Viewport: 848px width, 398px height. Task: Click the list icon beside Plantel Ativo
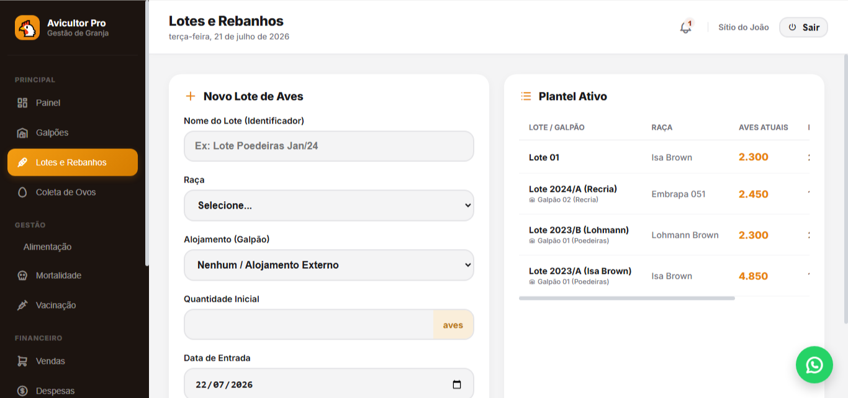tap(526, 96)
